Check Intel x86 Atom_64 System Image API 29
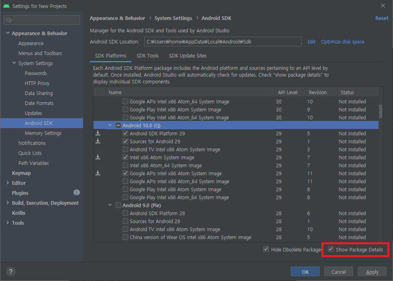Image resolution: width=393 pixels, height=281 pixels. click(125, 165)
